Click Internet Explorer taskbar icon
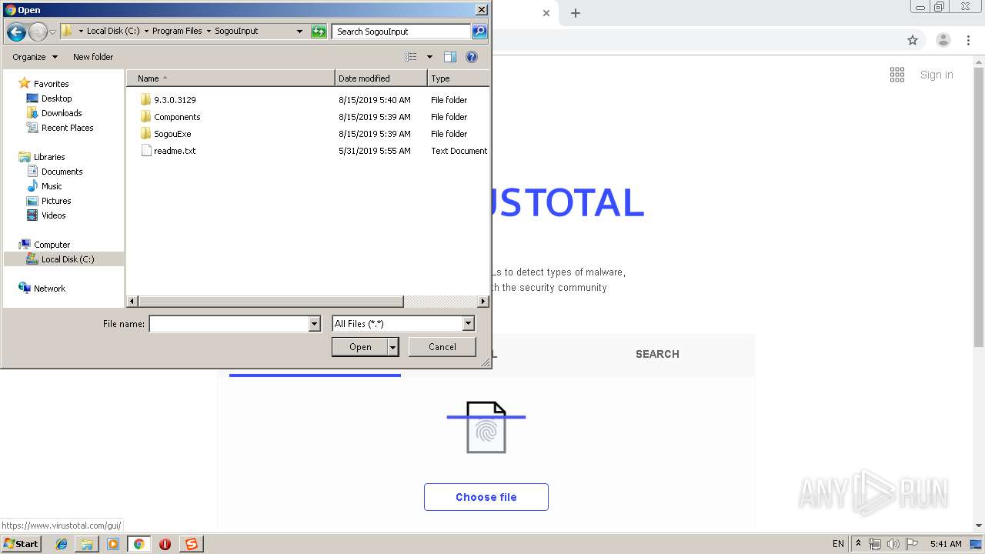Screen dimensions: 985x554 (x=62, y=544)
